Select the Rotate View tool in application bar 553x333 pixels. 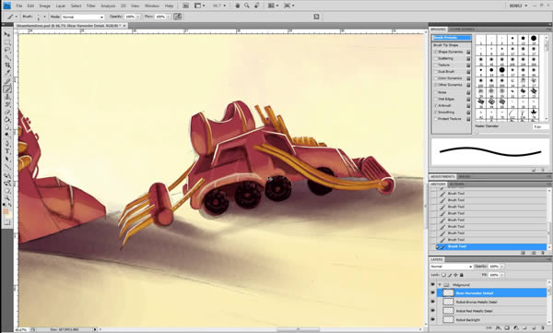coord(257,6)
